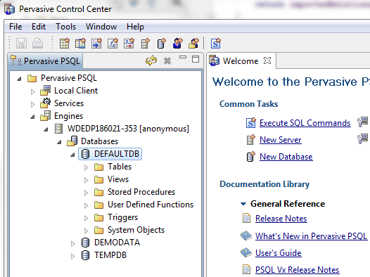
Task: Select WDEDP186021-353 [anonymous] server item
Action: pos(128,129)
